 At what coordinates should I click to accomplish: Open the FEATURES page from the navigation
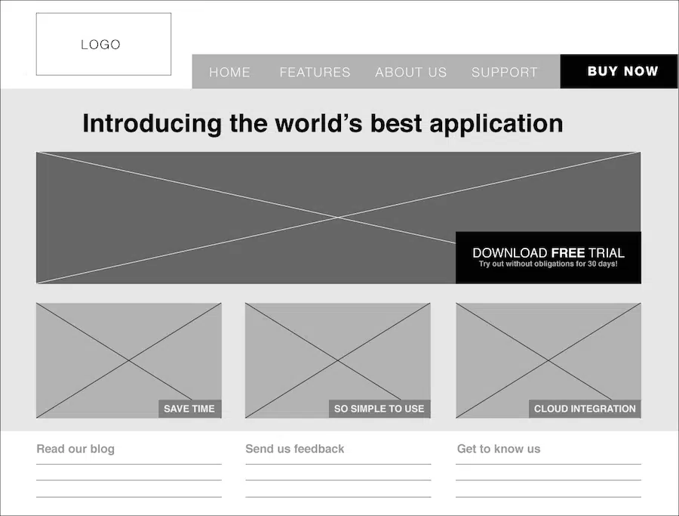click(x=315, y=73)
